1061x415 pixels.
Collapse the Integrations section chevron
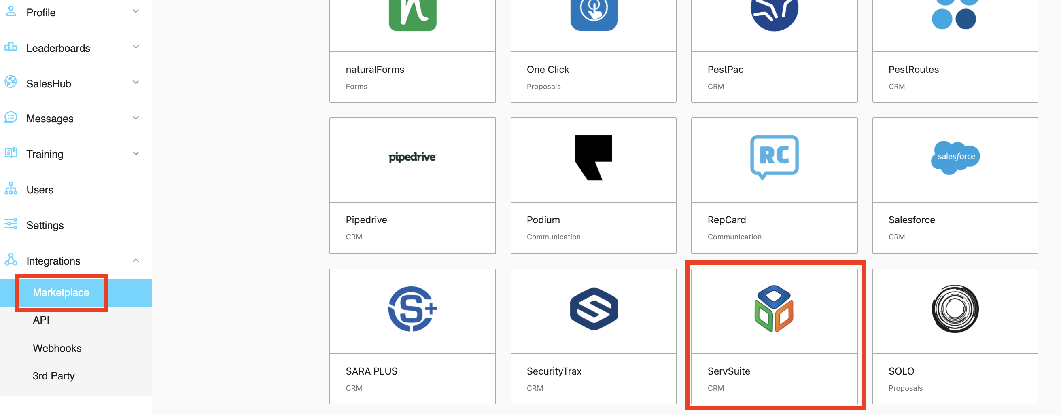[136, 260]
